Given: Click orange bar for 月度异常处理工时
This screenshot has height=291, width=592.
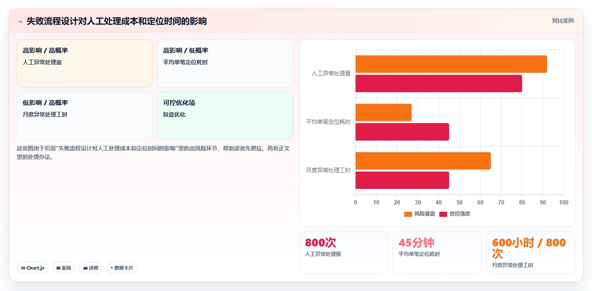Looking at the screenshot, I should pyautogui.click(x=423, y=161).
